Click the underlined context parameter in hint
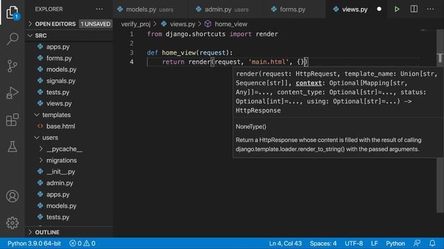Image resolution: width=444 pixels, height=249 pixels. click(309, 83)
